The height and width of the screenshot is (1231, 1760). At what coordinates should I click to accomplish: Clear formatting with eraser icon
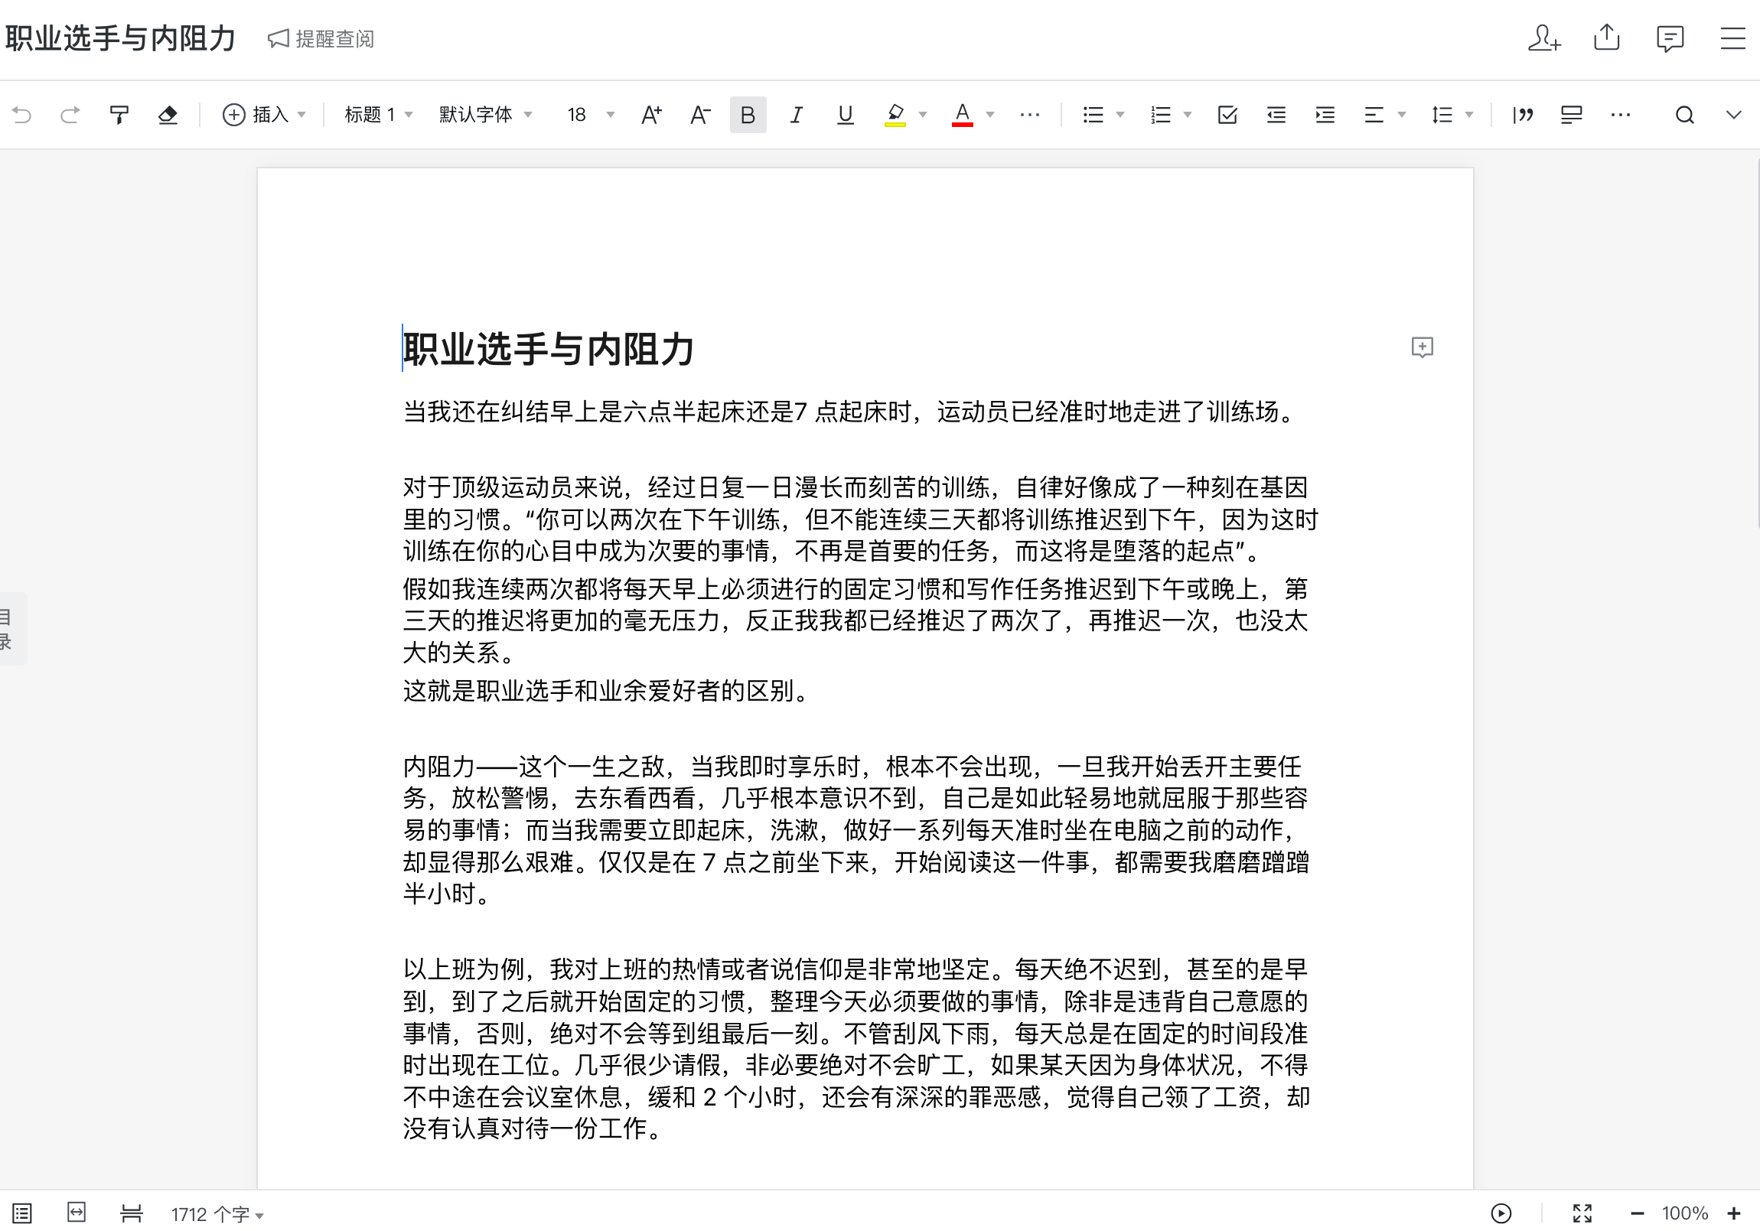(168, 115)
